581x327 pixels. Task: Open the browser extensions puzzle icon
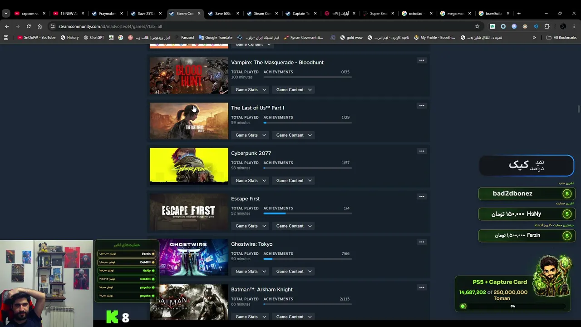tap(547, 26)
